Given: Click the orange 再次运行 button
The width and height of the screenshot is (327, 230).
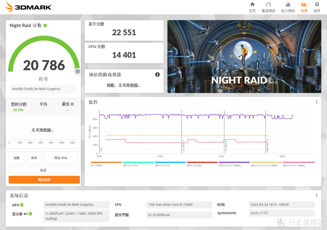Looking at the screenshot, I should click(x=44, y=180).
